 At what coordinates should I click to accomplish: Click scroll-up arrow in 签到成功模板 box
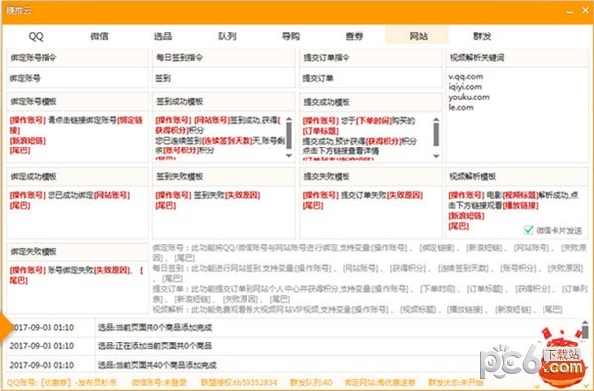[x=289, y=120]
